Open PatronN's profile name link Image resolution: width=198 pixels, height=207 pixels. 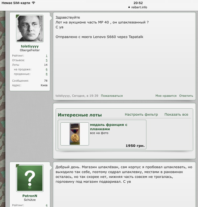point(30,196)
